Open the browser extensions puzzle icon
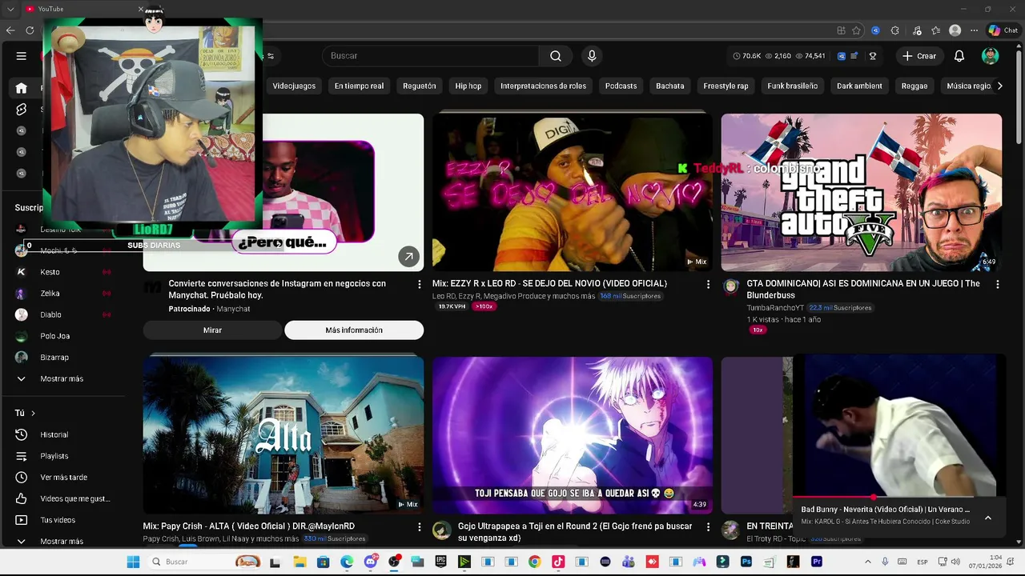 pyautogui.click(x=895, y=30)
